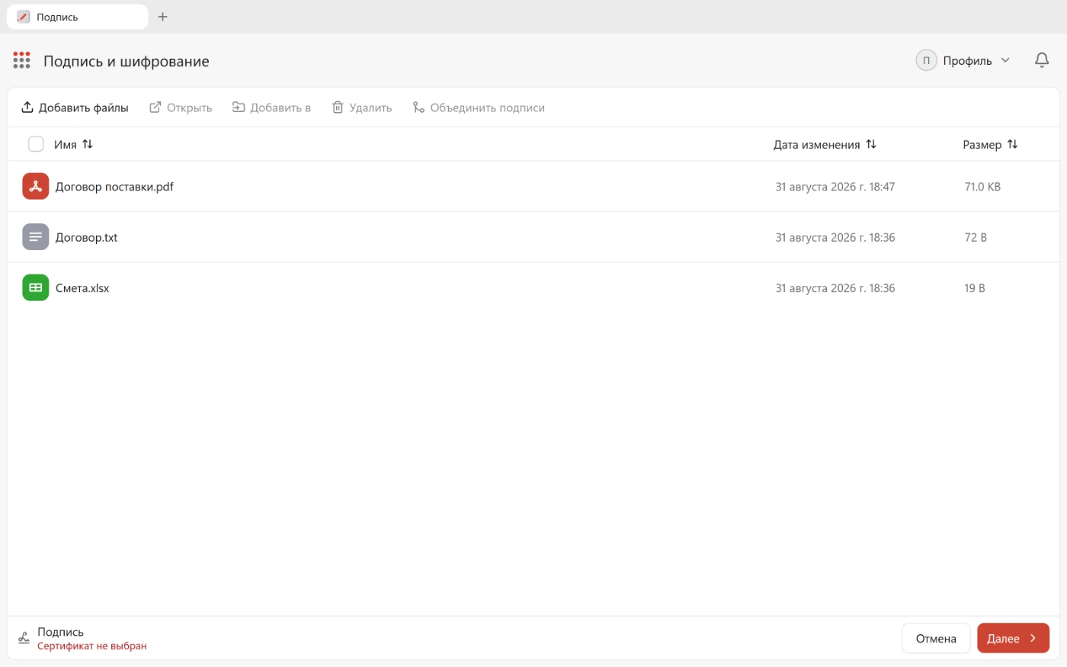
Task: Click the Договор.txt gray text file icon
Action: click(x=36, y=237)
